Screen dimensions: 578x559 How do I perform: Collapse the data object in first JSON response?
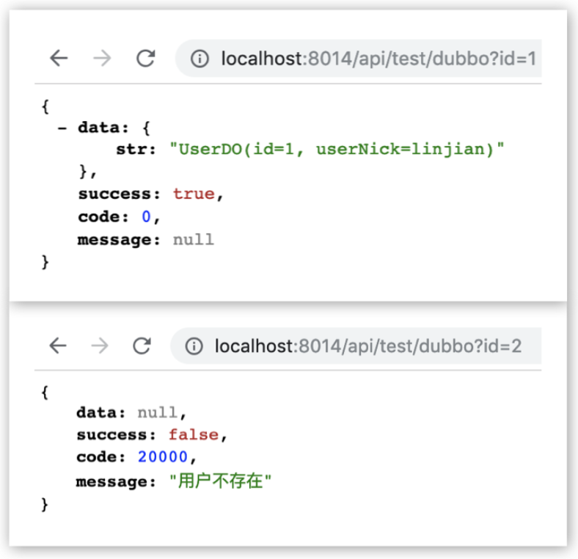click(62, 128)
